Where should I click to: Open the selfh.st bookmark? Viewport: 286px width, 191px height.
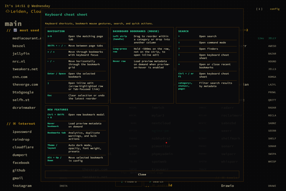pos(21,100)
